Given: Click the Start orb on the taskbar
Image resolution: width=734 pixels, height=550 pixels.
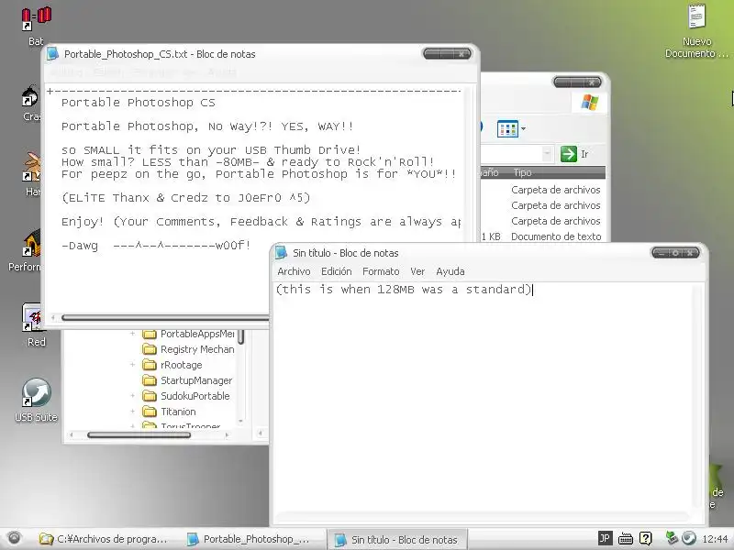Looking at the screenshot, I should pos(14,538).
